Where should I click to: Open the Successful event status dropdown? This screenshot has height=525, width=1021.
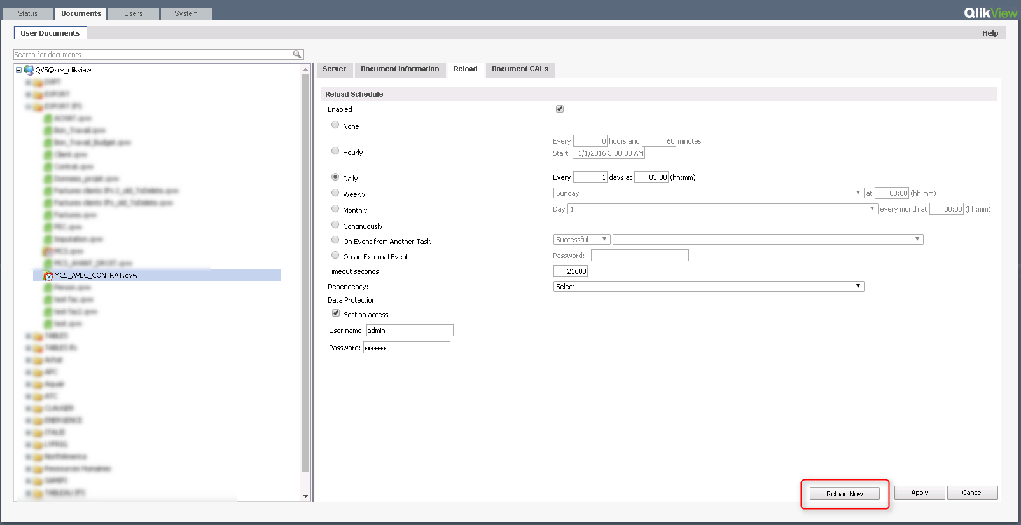tap(581, 240)
